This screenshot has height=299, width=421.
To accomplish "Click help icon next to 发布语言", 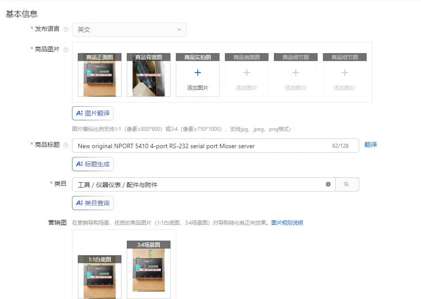I will [x=66, y=29].
